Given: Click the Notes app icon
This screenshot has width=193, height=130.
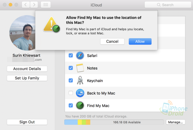Looking at the screenshot, I should coord(80,68).
